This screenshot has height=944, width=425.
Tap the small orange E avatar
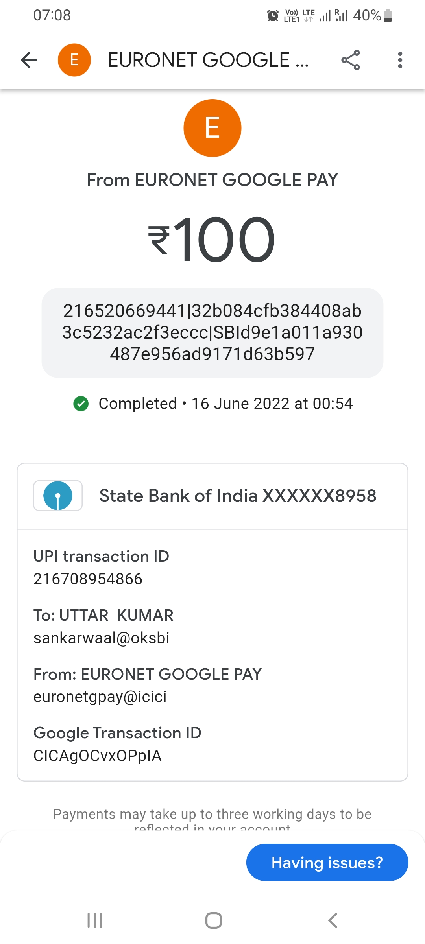click(x=74, y=60)
